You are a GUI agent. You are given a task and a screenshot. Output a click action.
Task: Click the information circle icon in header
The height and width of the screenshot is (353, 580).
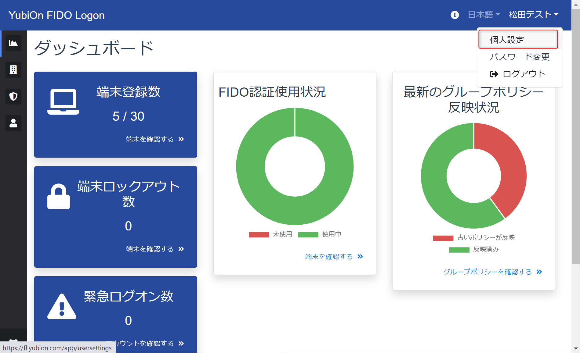(x=455, y=15)
